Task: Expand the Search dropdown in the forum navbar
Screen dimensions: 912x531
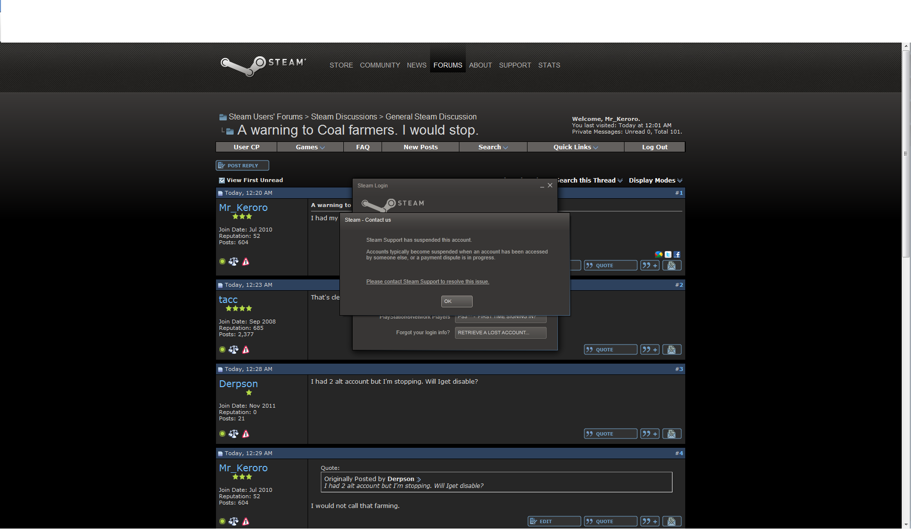Action: pos(493,147)
